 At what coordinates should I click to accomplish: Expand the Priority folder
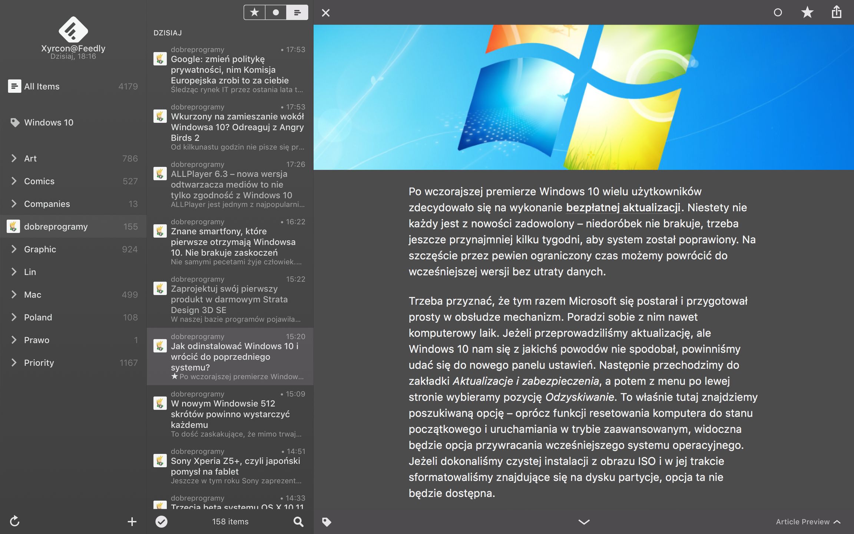coord(14,363)
